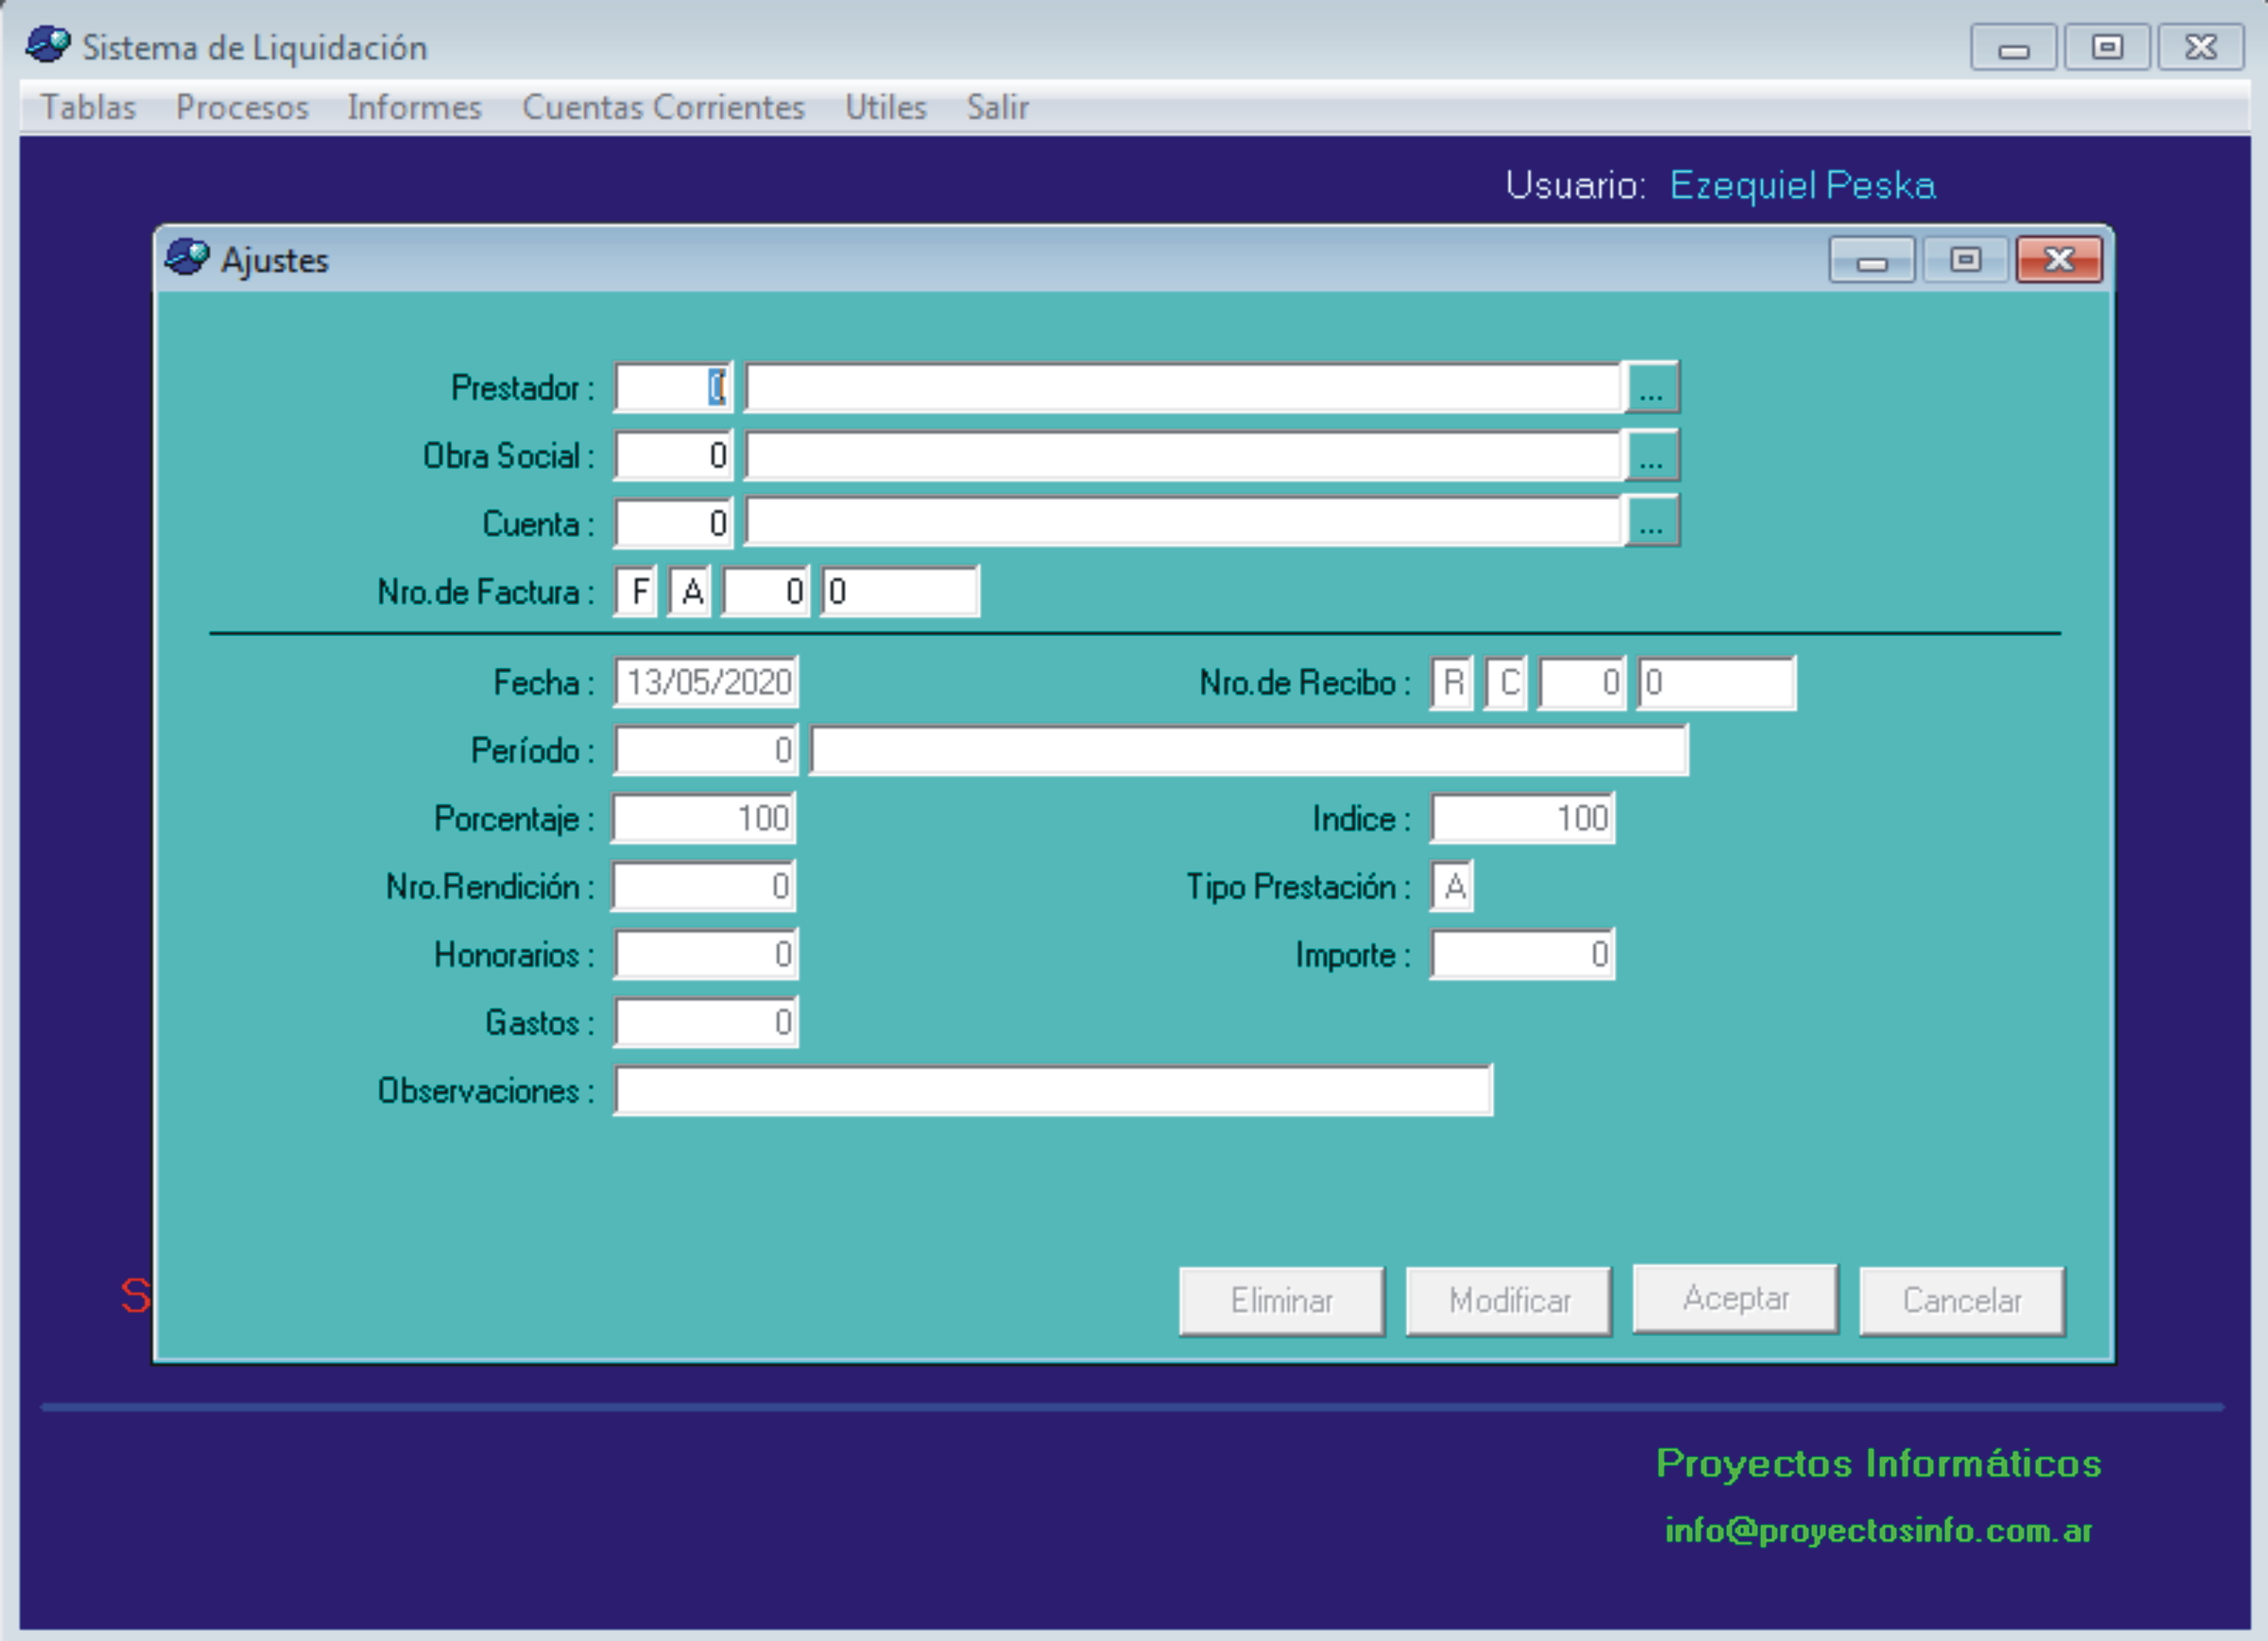The image size is (2268, 1641).
Task: Focus the Cuenta code field
Action: [673, 523]
